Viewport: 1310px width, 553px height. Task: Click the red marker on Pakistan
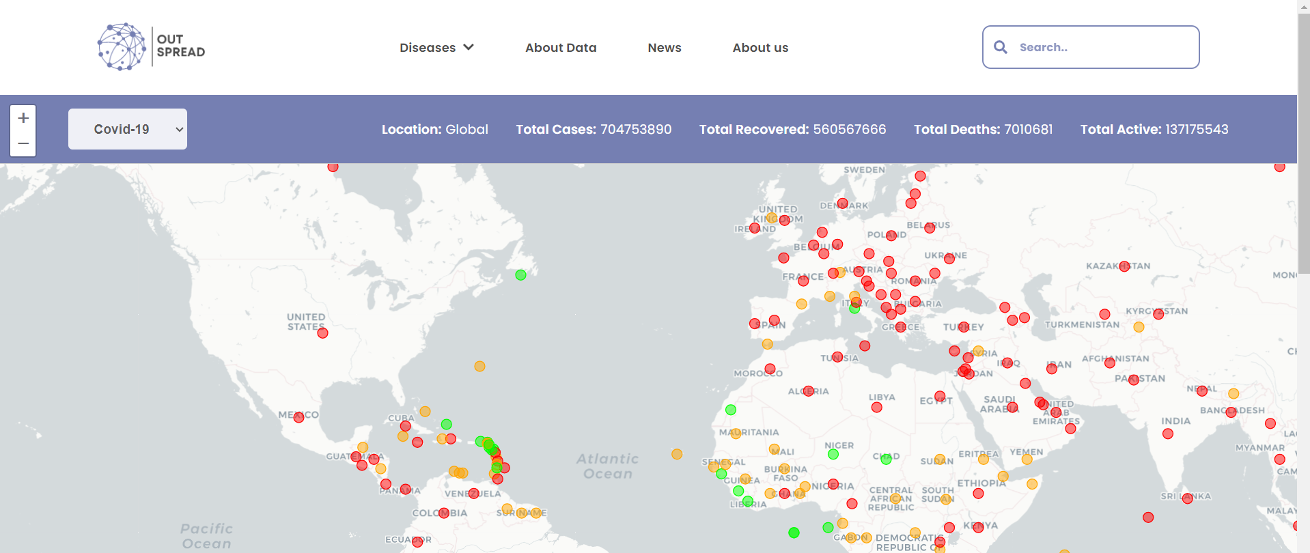pyautogui.click(x=1134, y=380)
